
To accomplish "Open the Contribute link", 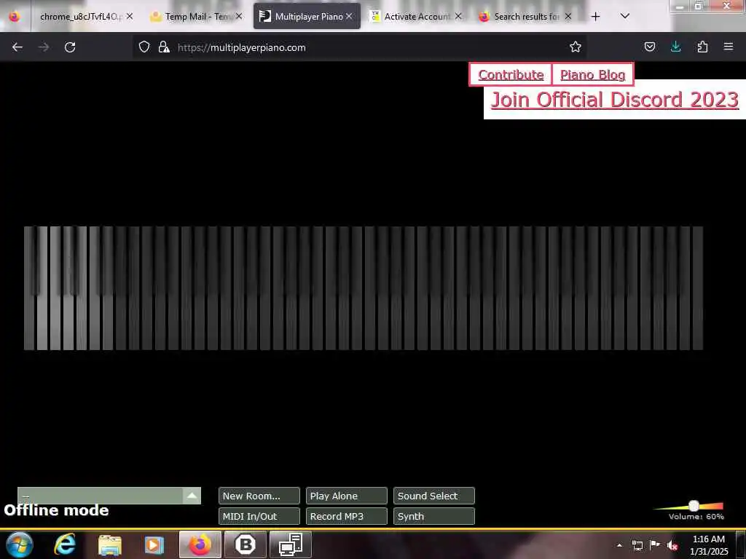I will pos(511,75).
